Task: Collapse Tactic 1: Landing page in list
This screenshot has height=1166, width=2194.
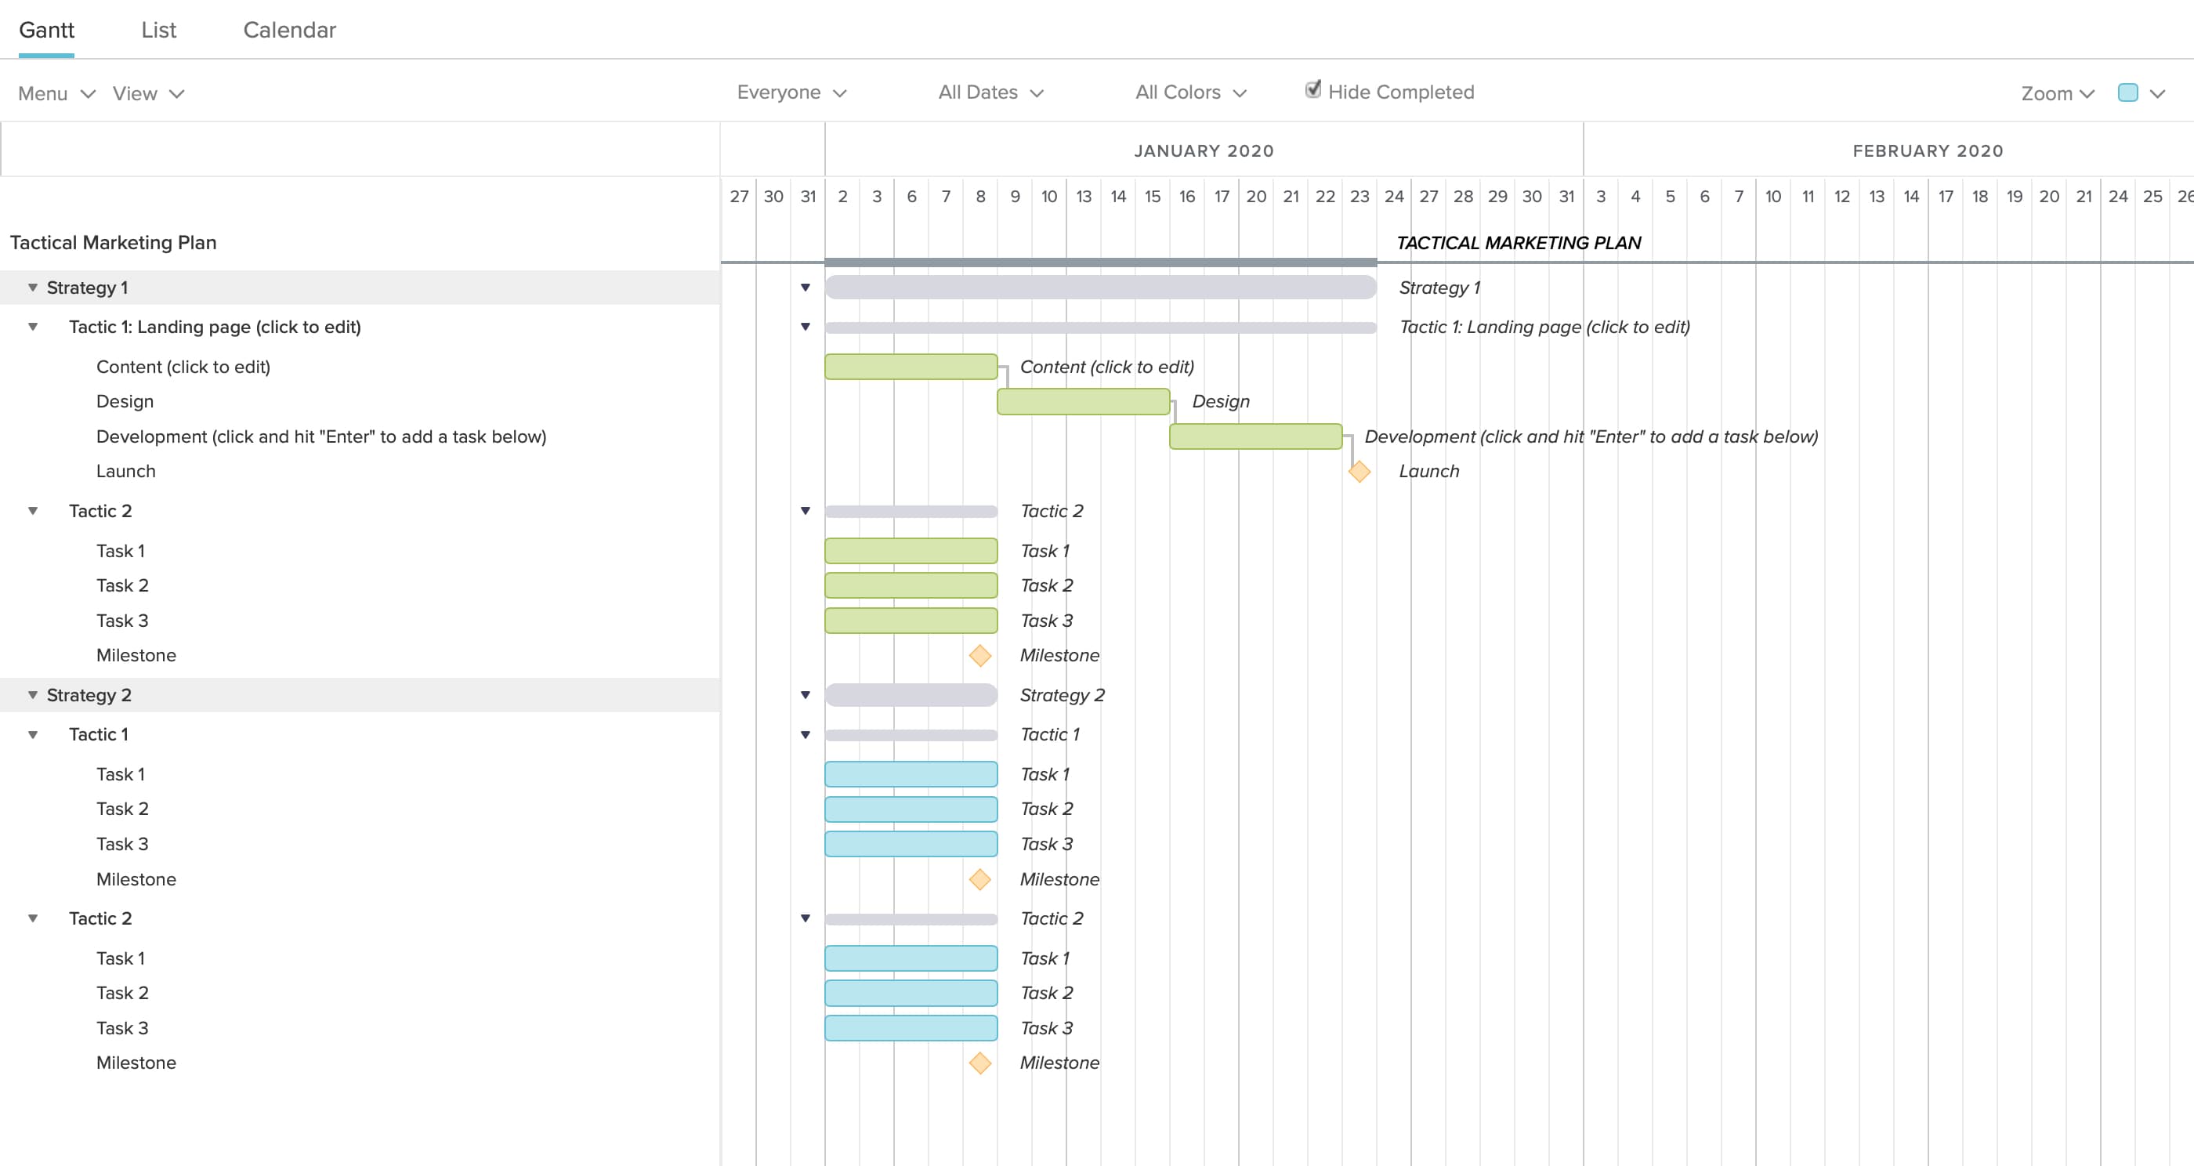Action: tap(32, 327)
